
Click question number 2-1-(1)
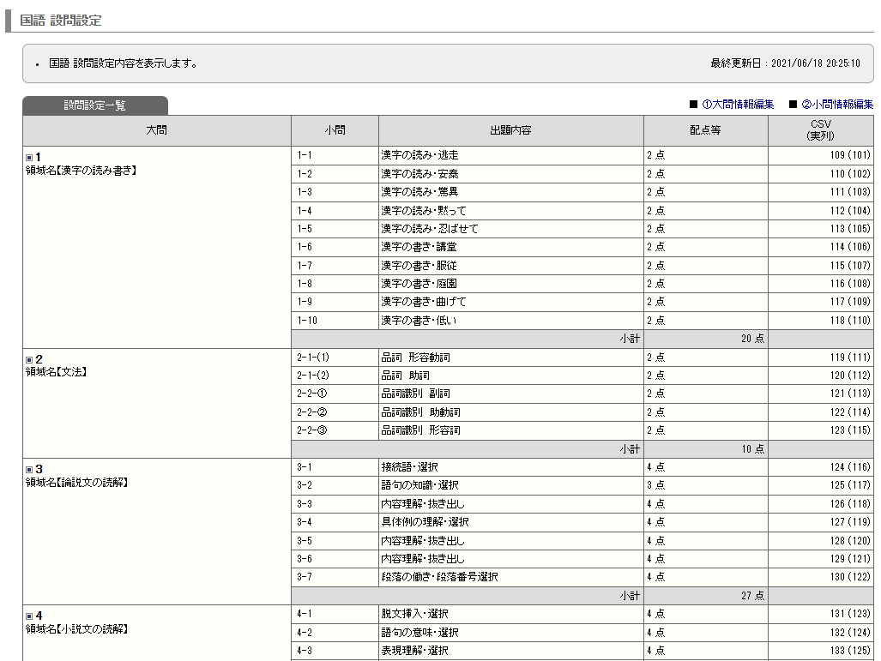coord(313,358)
